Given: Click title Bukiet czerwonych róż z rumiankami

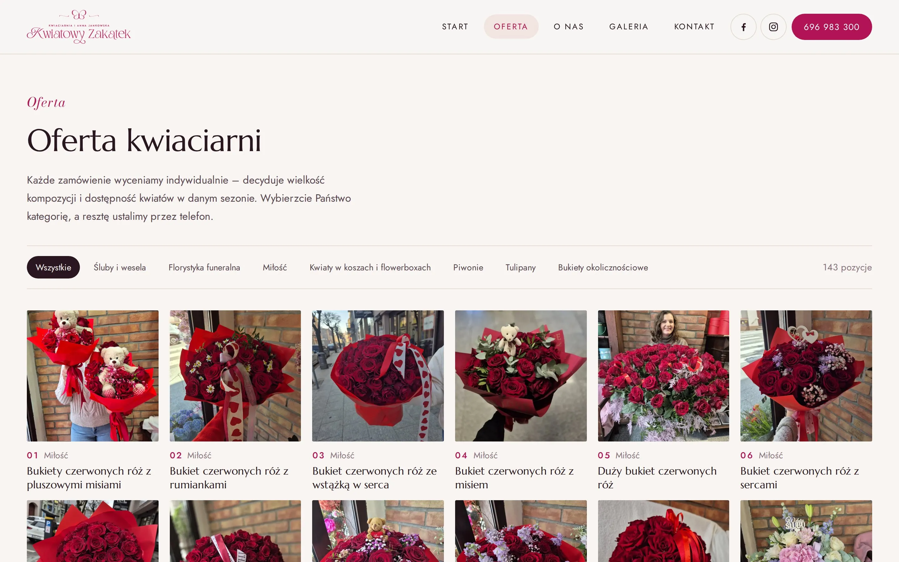Looking at the screenshot, I should (229, 478).
